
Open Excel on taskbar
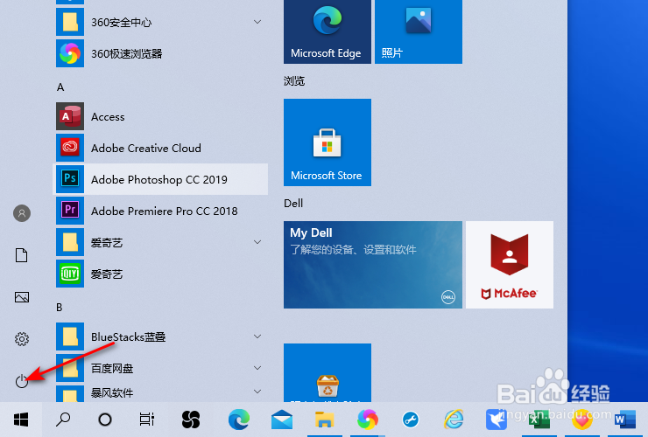(539, 420)
